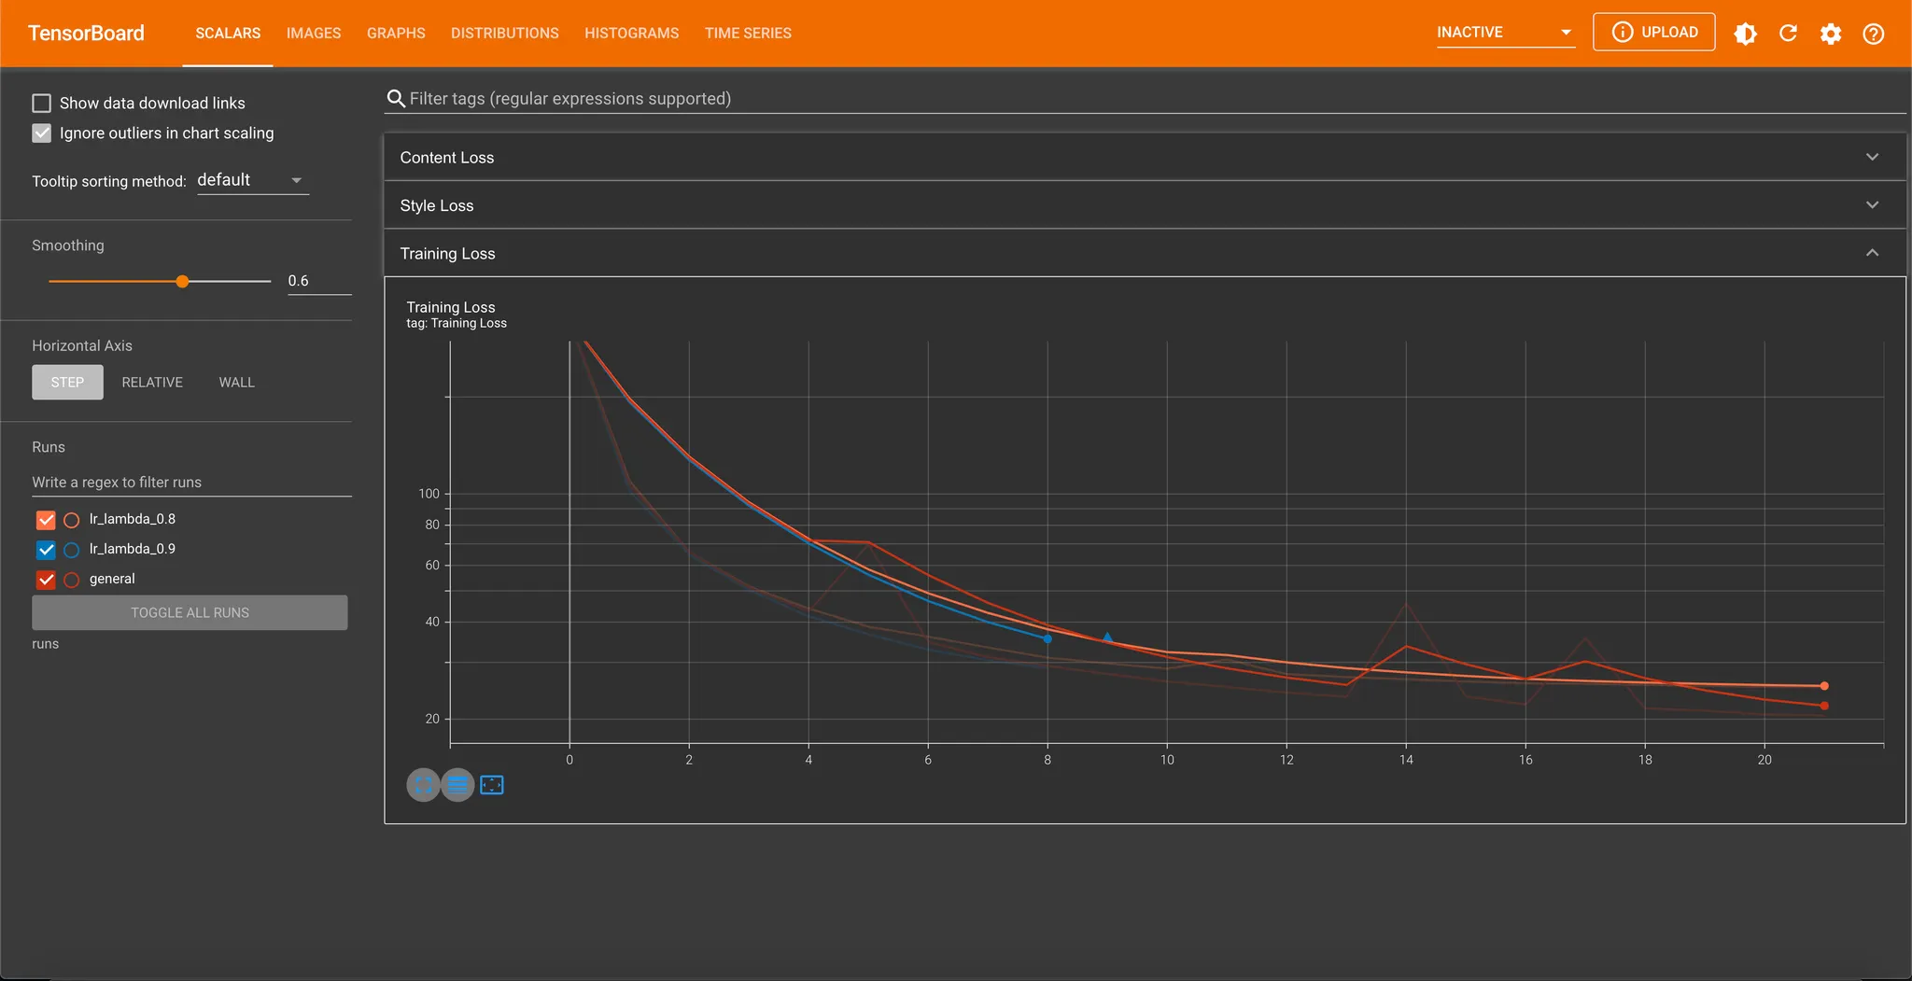
Task: Click the lr_lambda_0.9 run color circle
Action: coord(72,550)
